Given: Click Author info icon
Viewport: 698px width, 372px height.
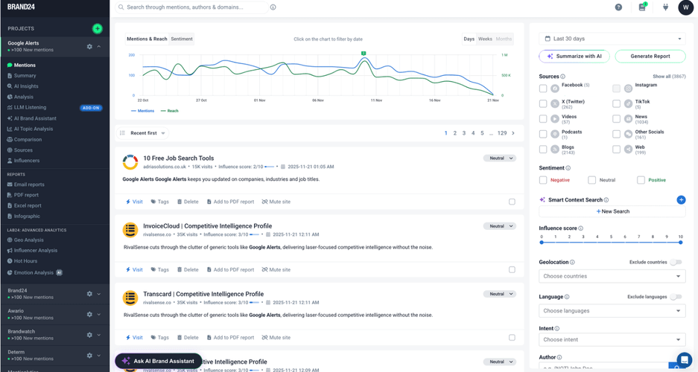Looking at the screenshot, I should click(559, 357).
